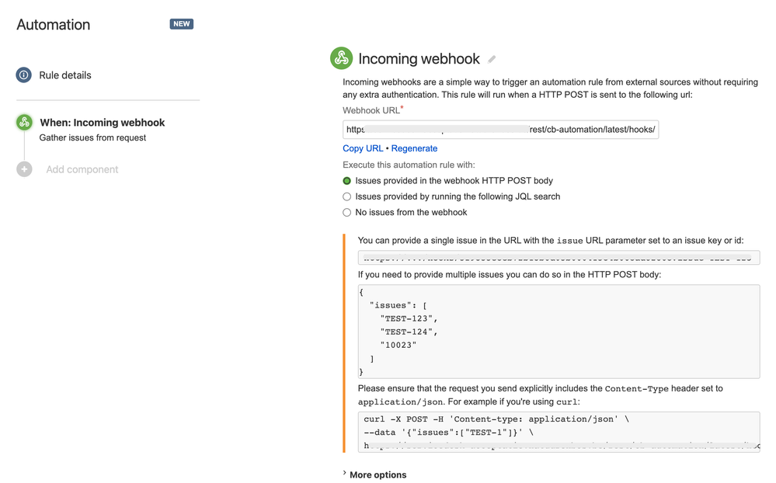The image size is (776, 483).
Task: Open the Rule details section
Action: pos(65,75)
